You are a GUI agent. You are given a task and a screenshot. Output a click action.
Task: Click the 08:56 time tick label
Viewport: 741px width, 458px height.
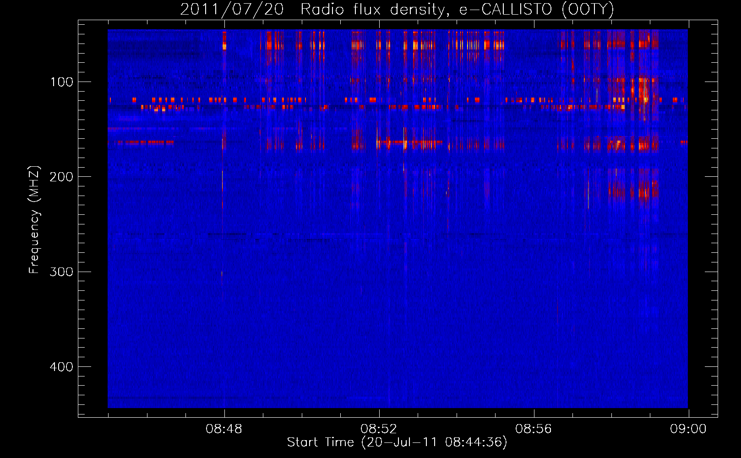(x=534, y=429)
